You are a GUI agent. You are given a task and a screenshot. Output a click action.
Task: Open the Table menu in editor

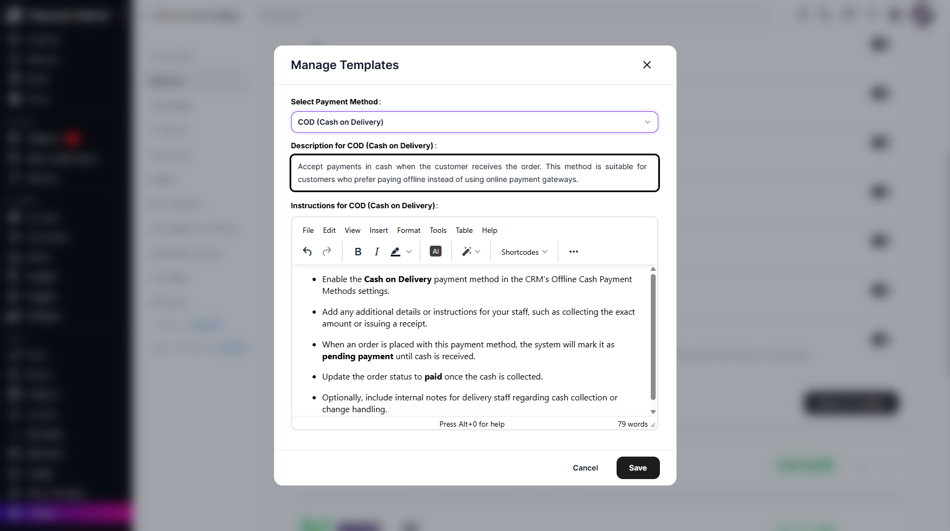(x=464, y=230)
